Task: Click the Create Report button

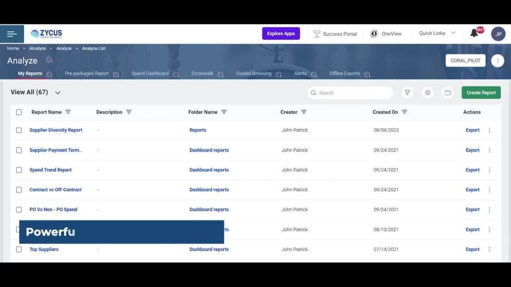Action: [481, 92]
